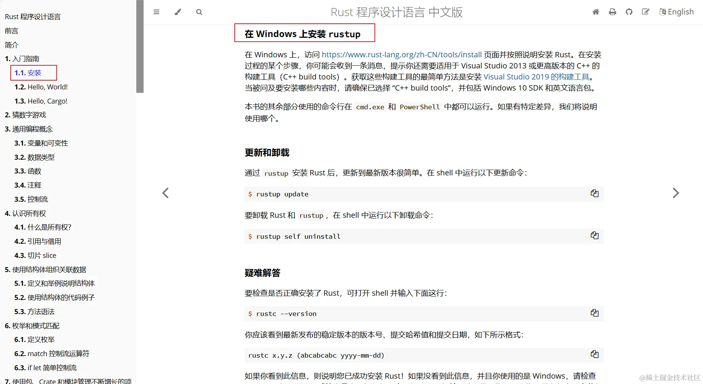The height and width of the screenshot is (384, 703).
Task: Open section '1.2. Hello, World!'
Action: pos(41,87)
